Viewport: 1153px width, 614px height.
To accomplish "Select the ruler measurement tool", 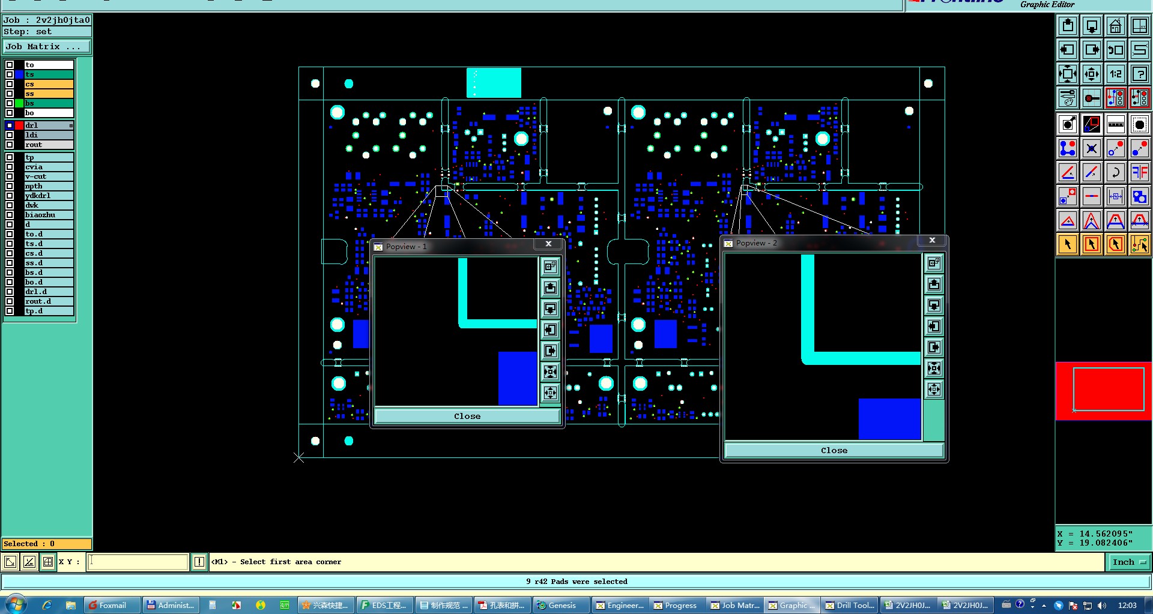I will 1116,124.
